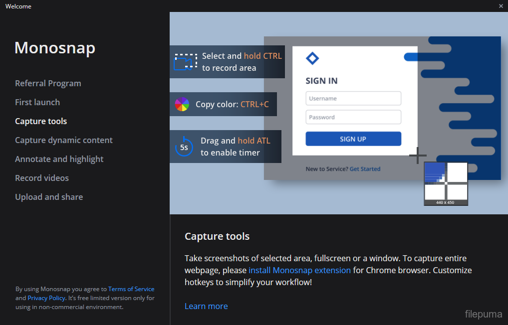Image resolution: width=508 pixels, height=325 pixels.
Task: Click the crosshair capture cursor
Action: pyautogui.click(x=417, y=156)
